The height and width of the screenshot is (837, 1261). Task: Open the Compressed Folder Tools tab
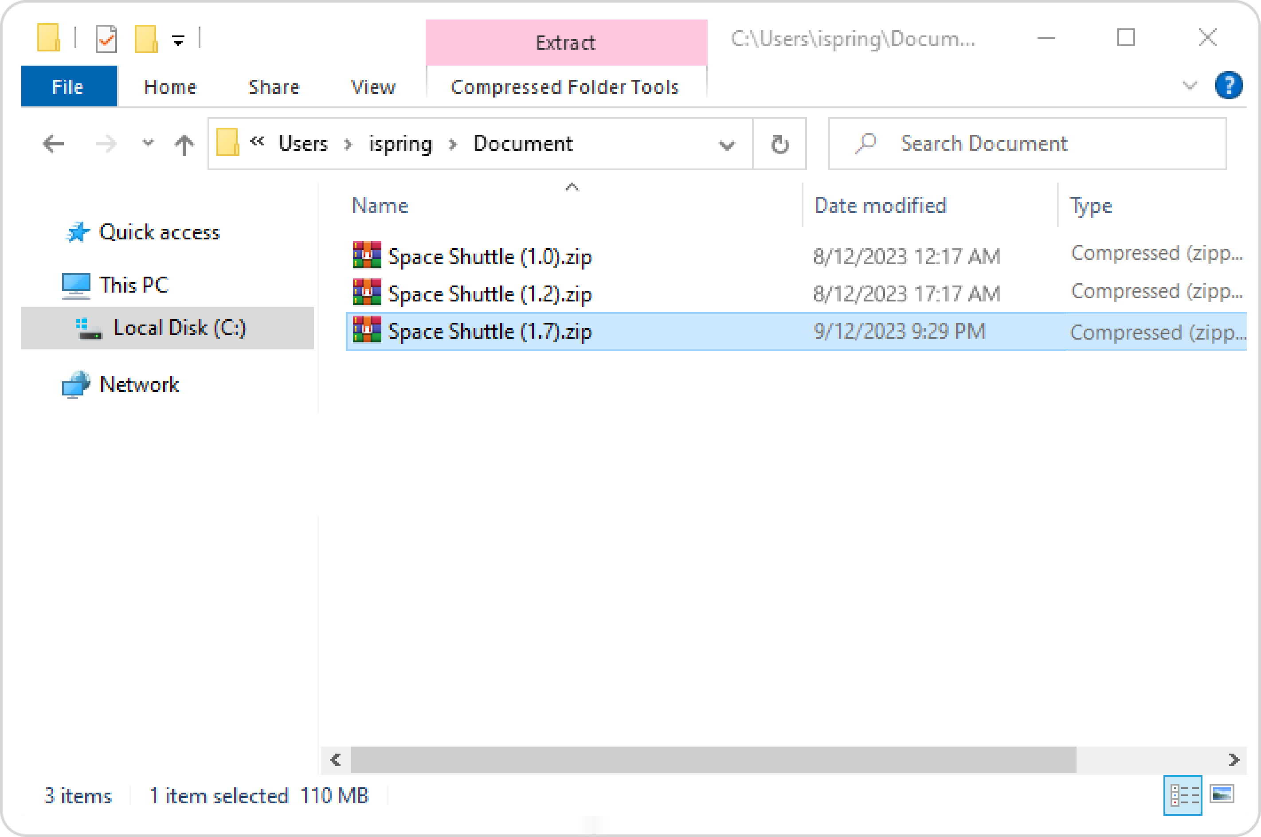pos(565,87)
